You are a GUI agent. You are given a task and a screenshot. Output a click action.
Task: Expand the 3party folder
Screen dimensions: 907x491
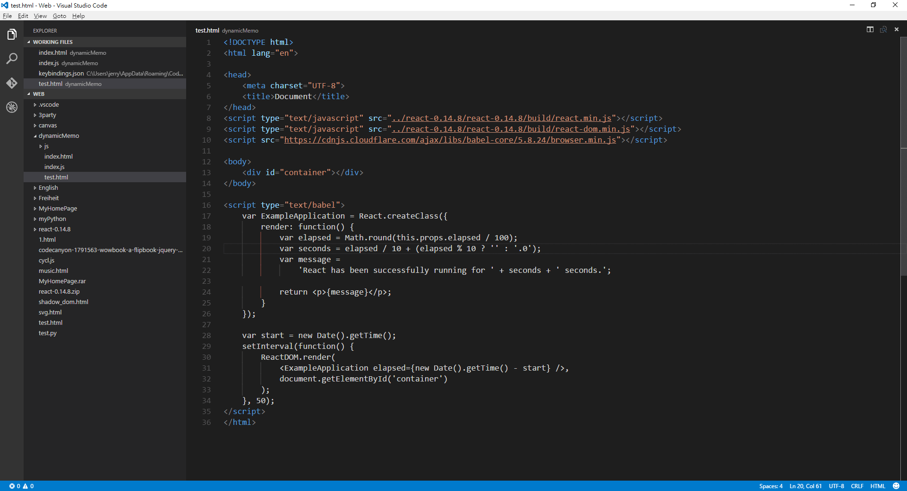click(105, 115)
